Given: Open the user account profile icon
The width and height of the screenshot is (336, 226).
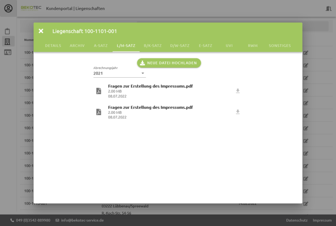Looking at the screenshot, I should click(x=8, y=8).
